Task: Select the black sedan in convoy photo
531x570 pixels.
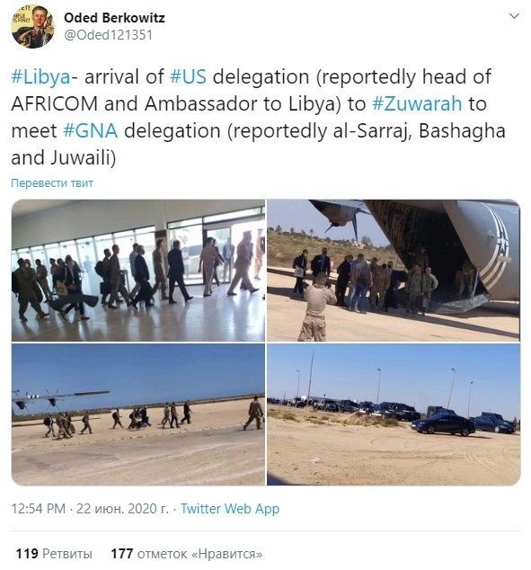Action: 444,425
